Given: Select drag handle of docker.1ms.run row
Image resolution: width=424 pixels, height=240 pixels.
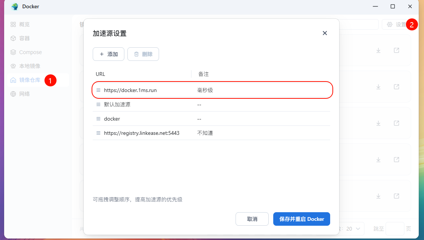Looking at the screenshot, I should pyautogui.click(x=98, y=90).
